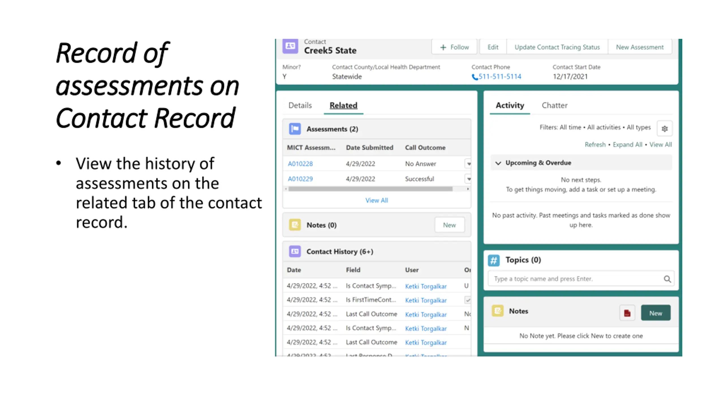Click View All in activity panel

click(x=660, y=145)
